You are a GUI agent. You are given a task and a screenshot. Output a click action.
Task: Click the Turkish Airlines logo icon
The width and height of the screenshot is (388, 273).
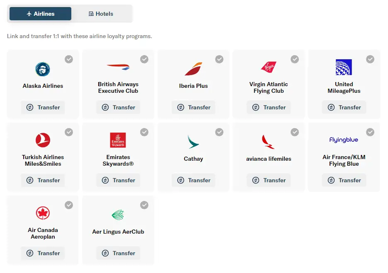43,140
